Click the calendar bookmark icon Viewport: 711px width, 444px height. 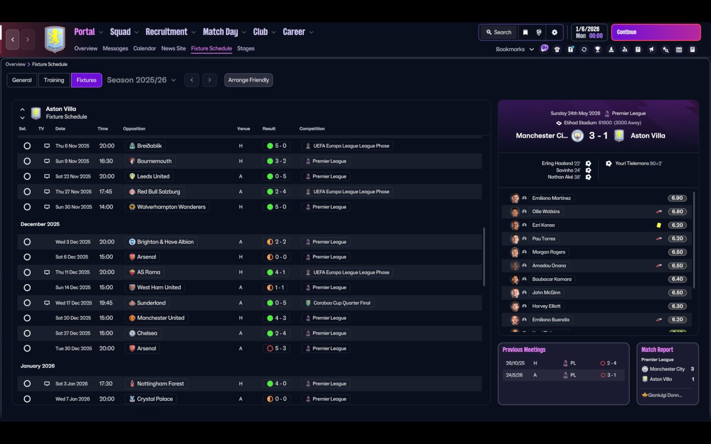tap(679, 49)
